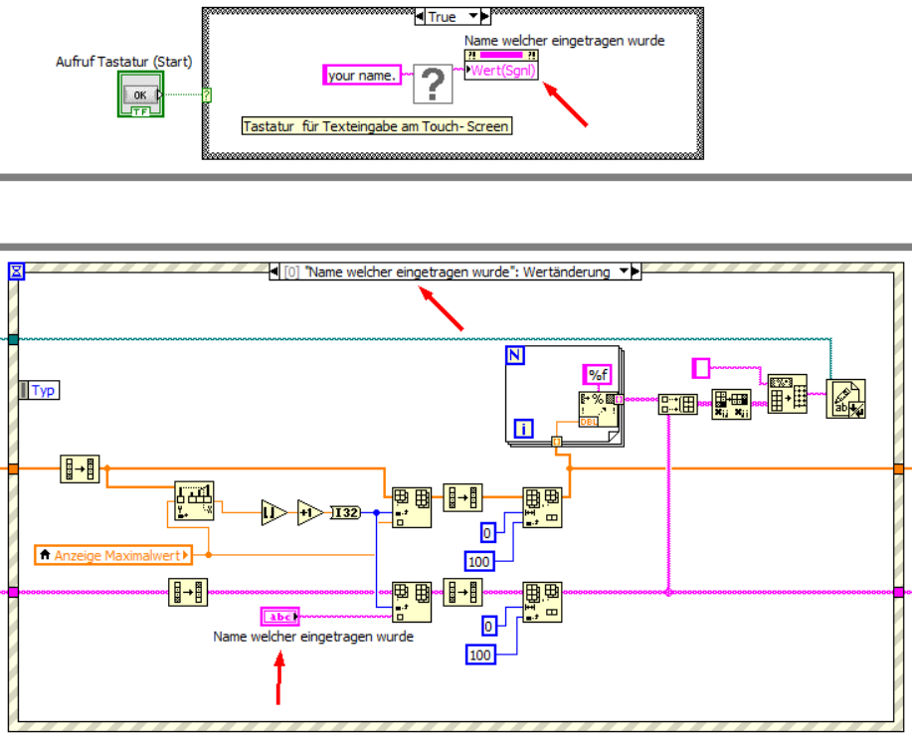The width and height of the screenshot is (912, 741).
Task: Click the orange auto-index tunnel on the For Loop border
Action: pos(557,442)
